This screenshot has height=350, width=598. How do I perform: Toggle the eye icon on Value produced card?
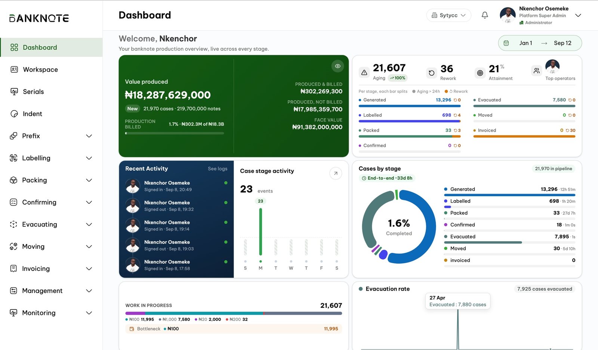point(337,66)
